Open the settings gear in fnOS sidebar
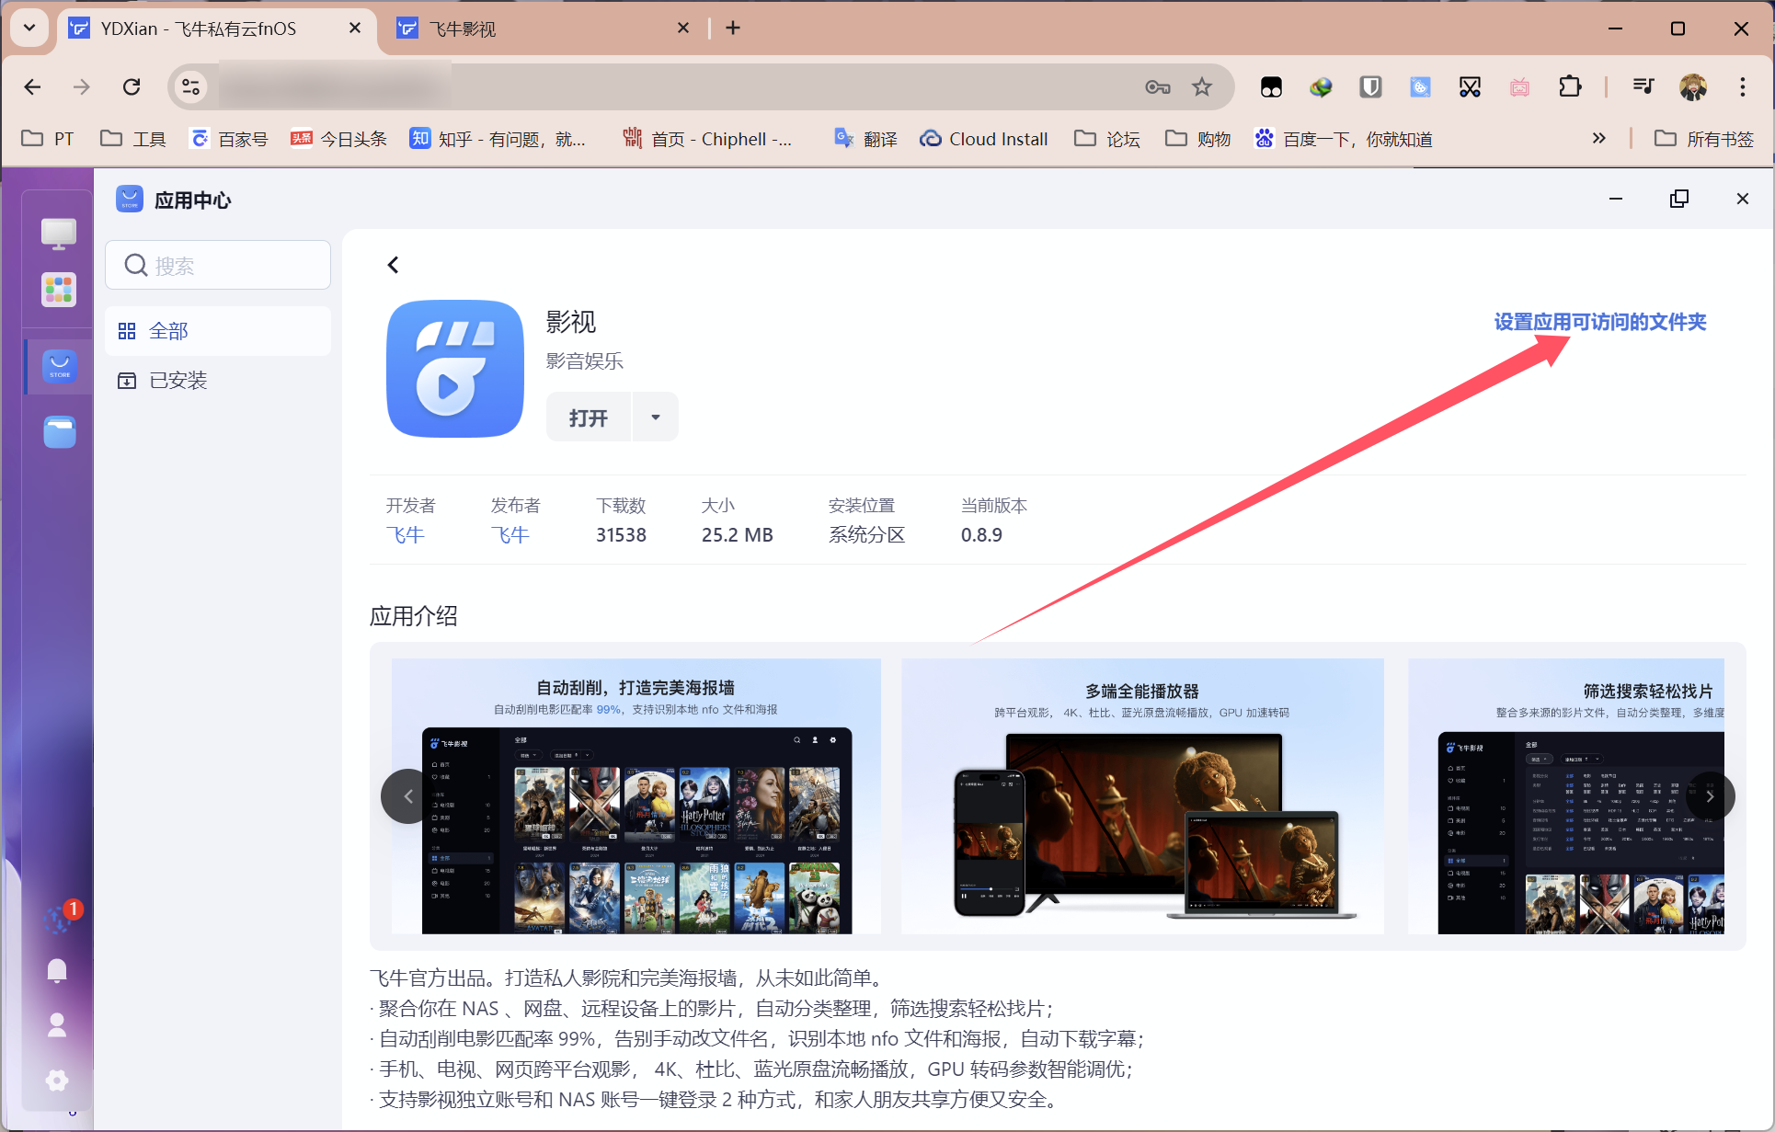 point(57,1080)
